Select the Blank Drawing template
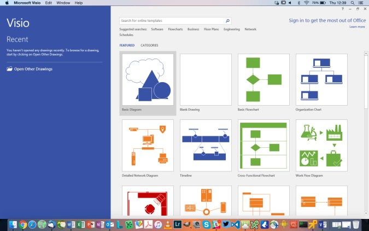The width and height of the screenshot is (369, 231). click(206, 79)
